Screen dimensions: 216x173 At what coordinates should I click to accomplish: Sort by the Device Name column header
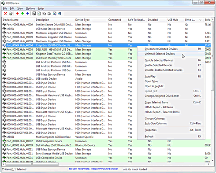click(19, 20)
